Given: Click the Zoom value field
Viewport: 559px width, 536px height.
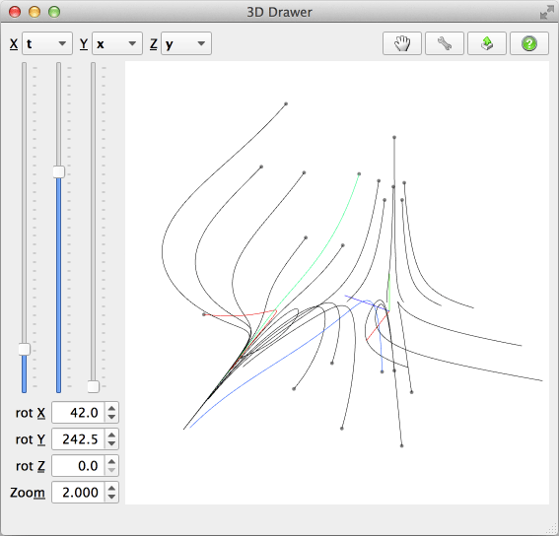Looking at the screenshot, I should click(x=79, y=493).
